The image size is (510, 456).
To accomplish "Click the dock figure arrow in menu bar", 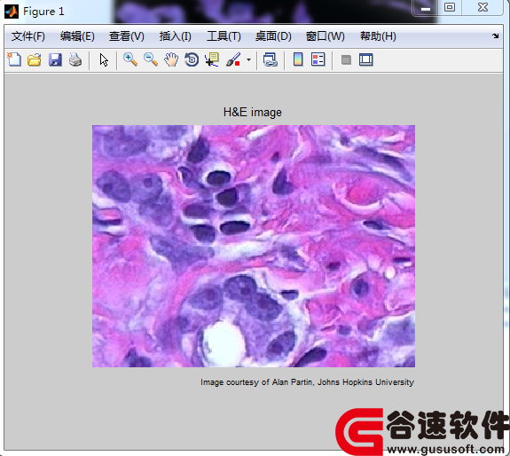I will [x=495, y=35].
